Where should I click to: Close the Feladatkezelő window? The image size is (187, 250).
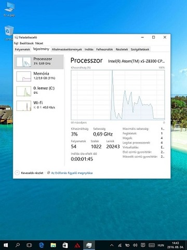[165, 37]
